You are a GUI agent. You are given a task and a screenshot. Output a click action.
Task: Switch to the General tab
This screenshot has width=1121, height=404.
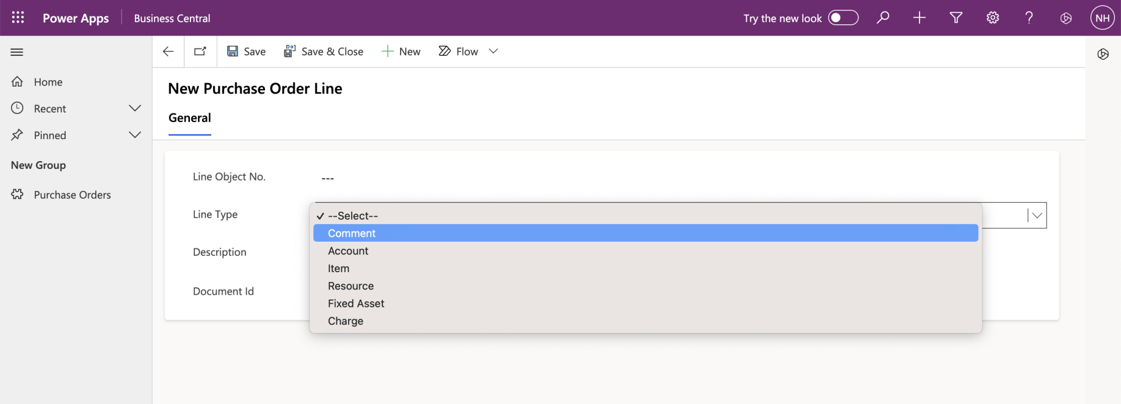pyautogui.click(x=190, y=118)
